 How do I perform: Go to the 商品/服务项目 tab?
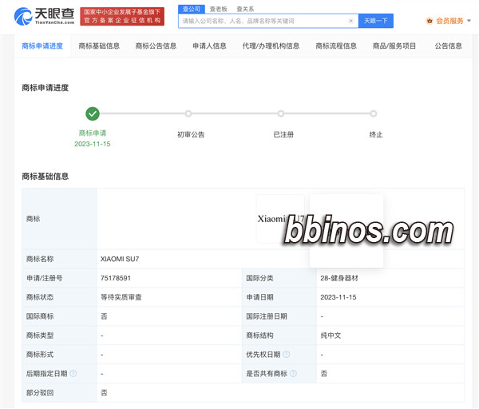point(394,46)
